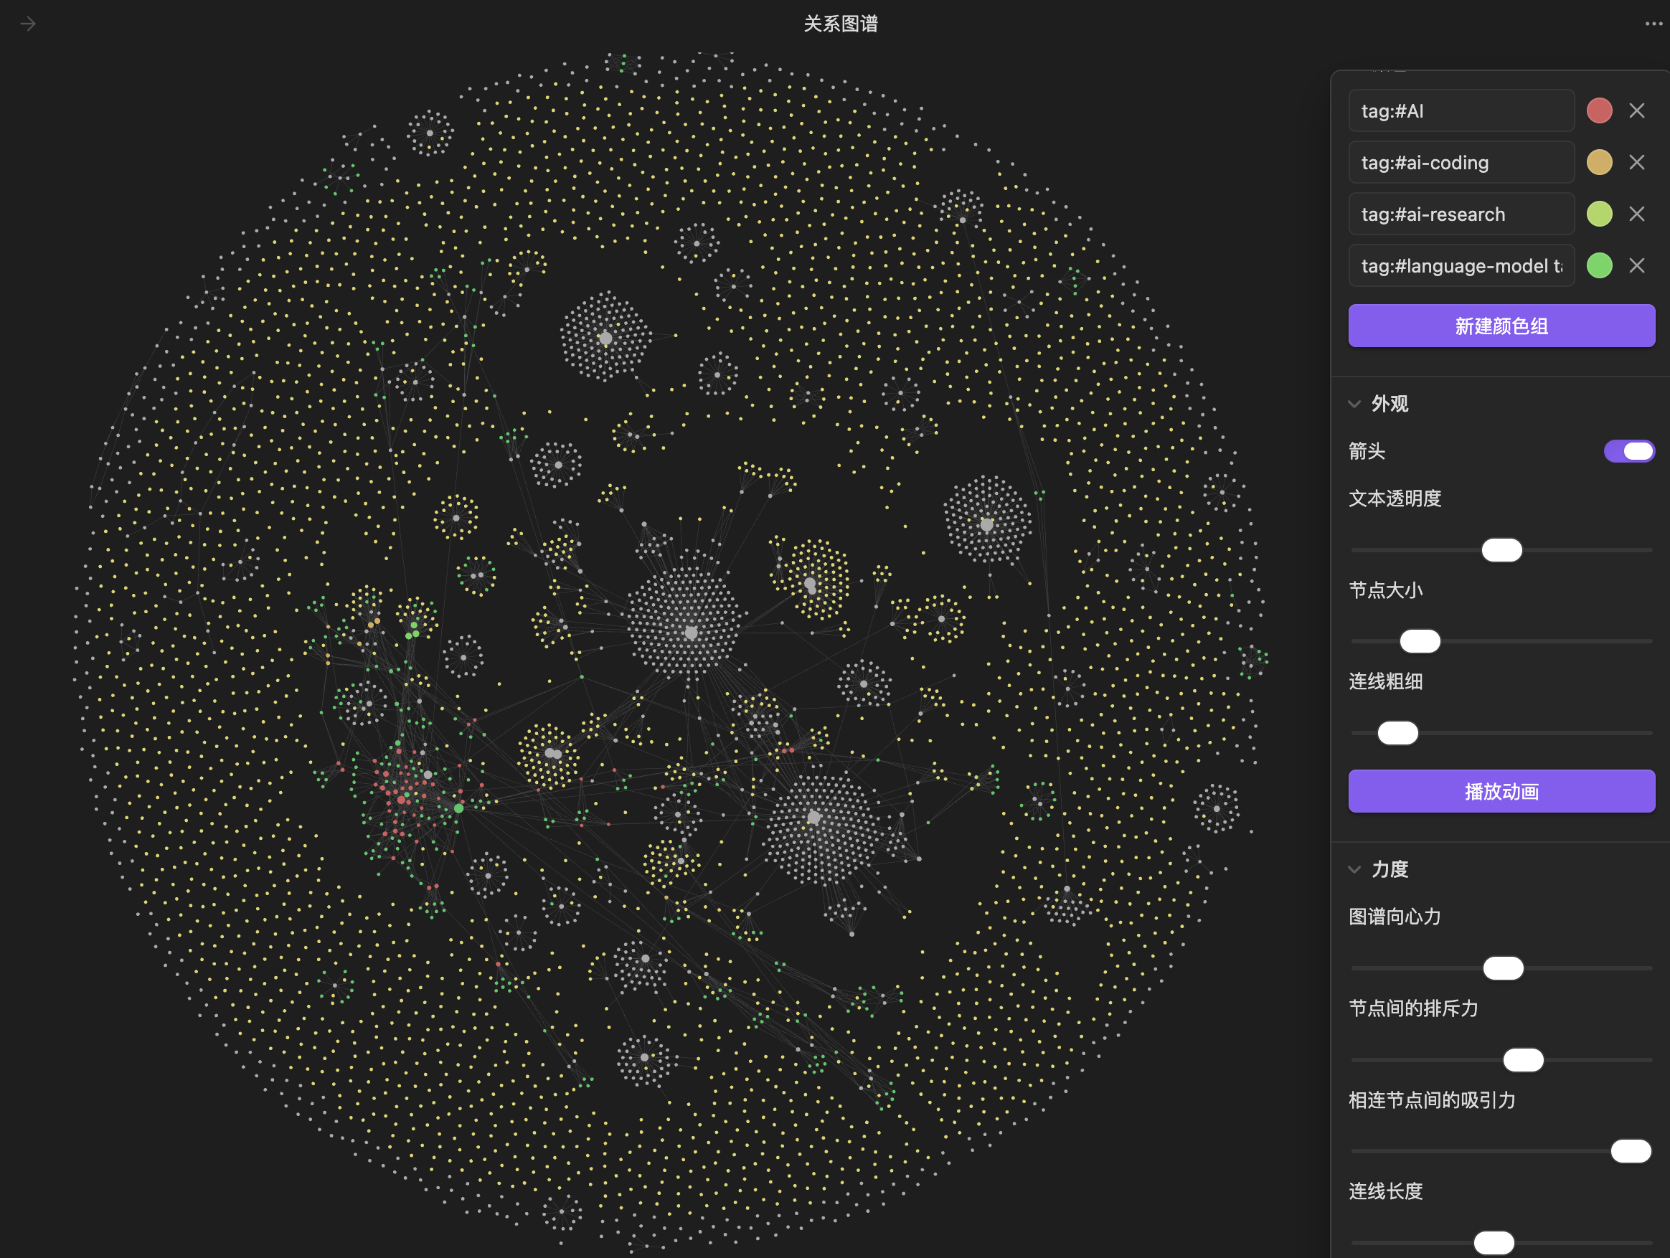
Task: Click the 相连节点间的吸引力 slider handle
Action: point(1631,1152)
